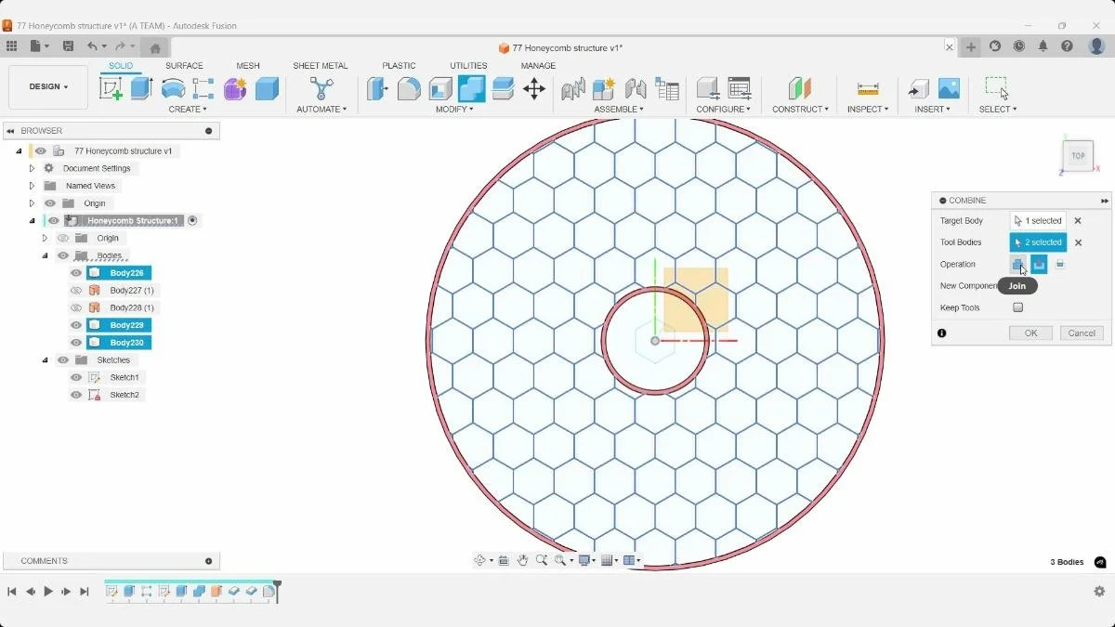1115x627 pixels.
Task: Select the Joint tool icon
Action: [636, 88]
